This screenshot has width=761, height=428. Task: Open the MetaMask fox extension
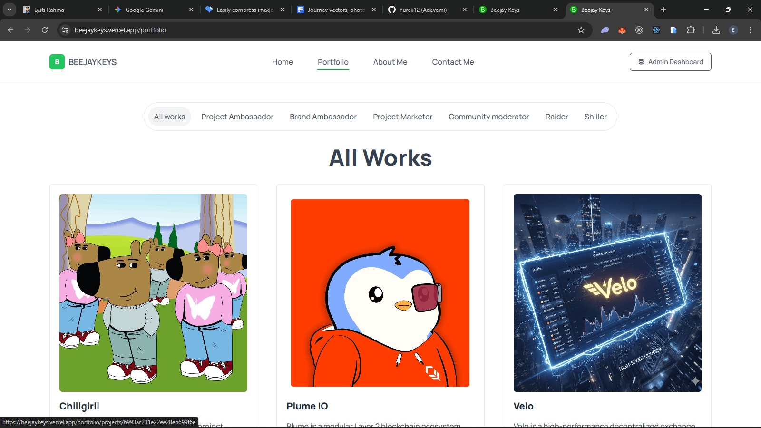tap(622, 30)
